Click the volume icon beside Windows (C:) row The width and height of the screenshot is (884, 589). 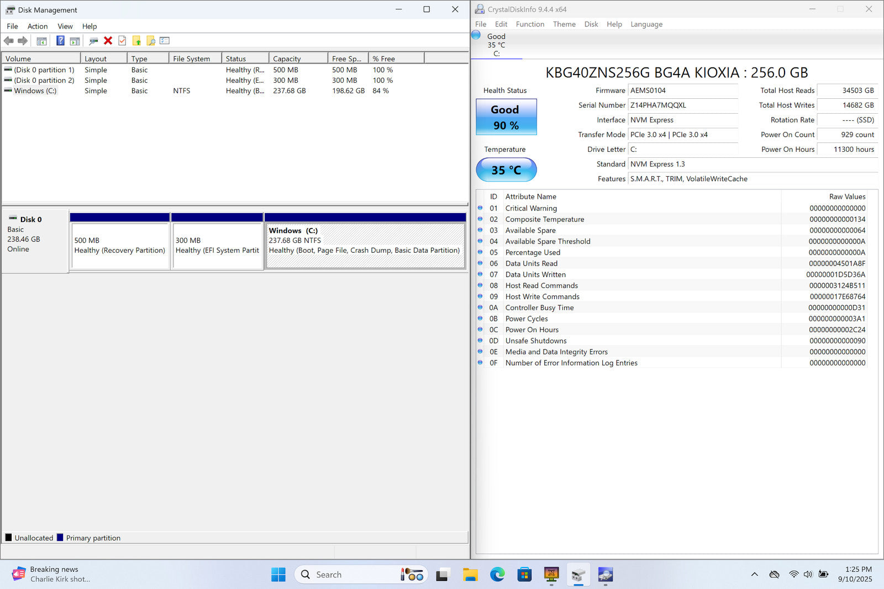[8, 91]
